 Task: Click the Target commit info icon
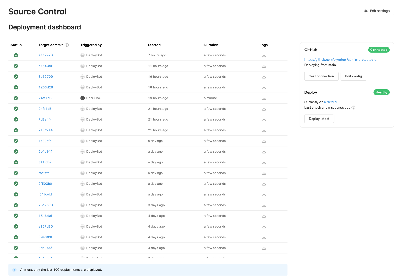click(x=67, y=45)
